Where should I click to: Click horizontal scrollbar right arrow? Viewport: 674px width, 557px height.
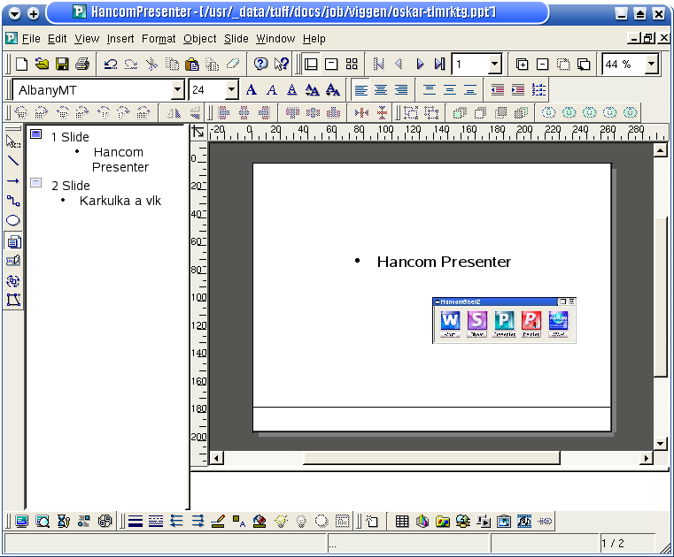[x=646, y=458]
